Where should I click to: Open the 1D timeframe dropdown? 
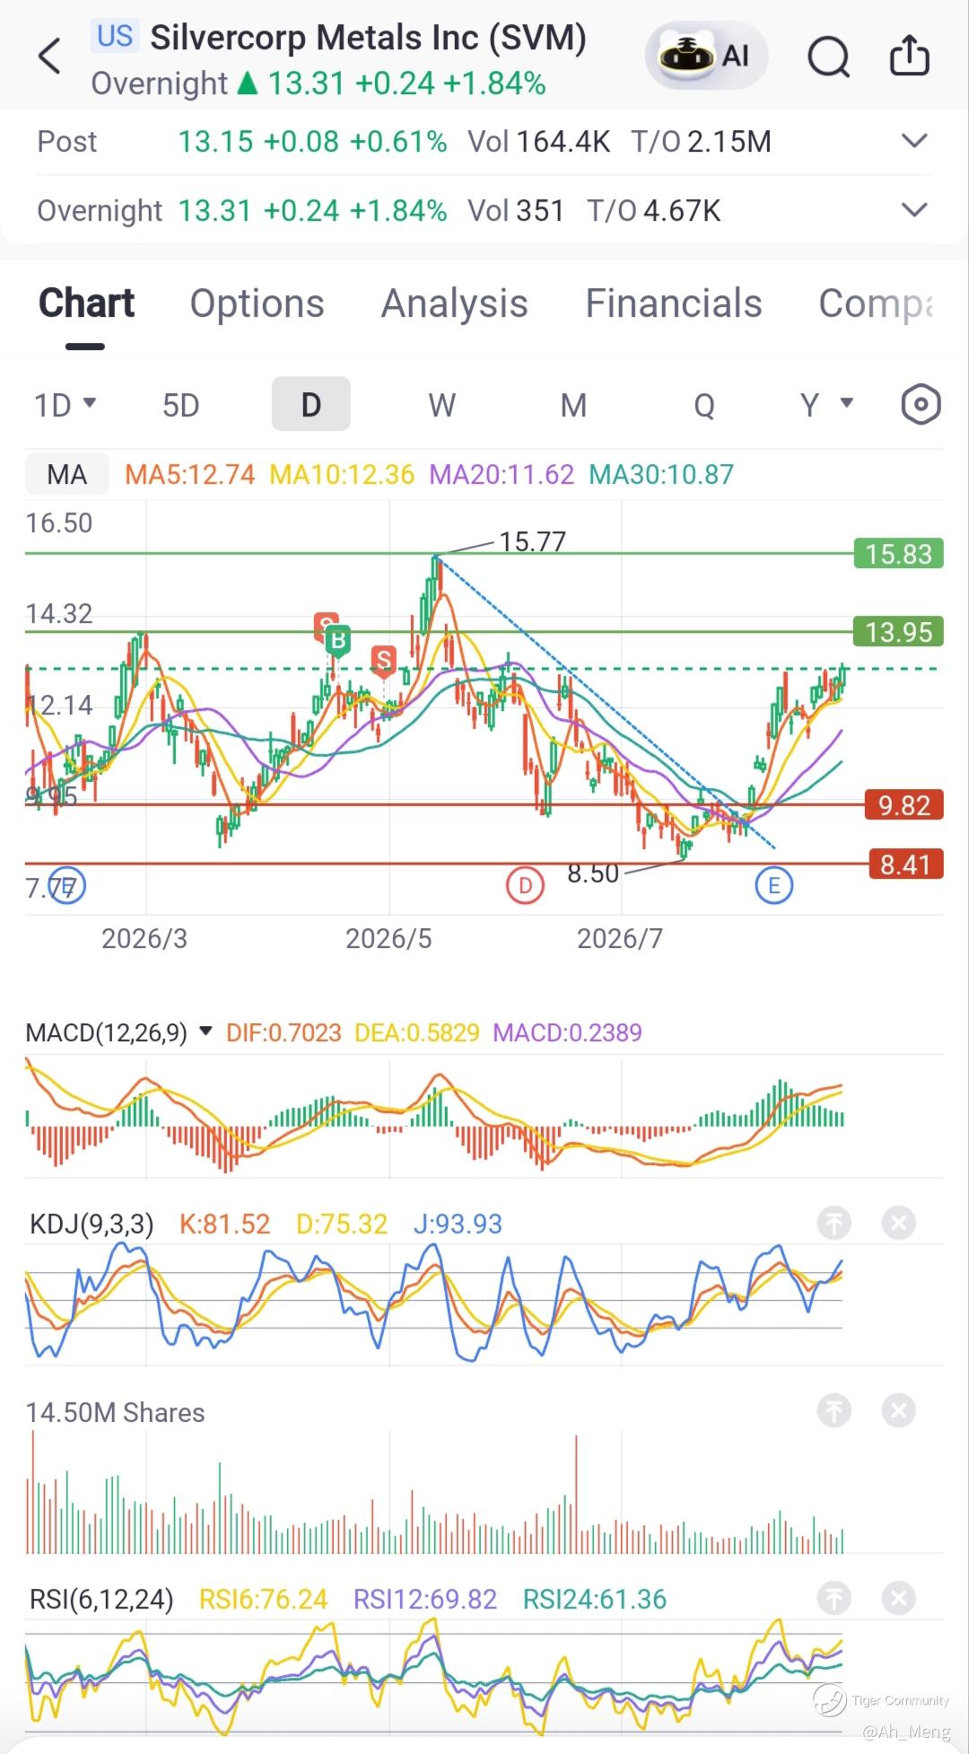65,405
